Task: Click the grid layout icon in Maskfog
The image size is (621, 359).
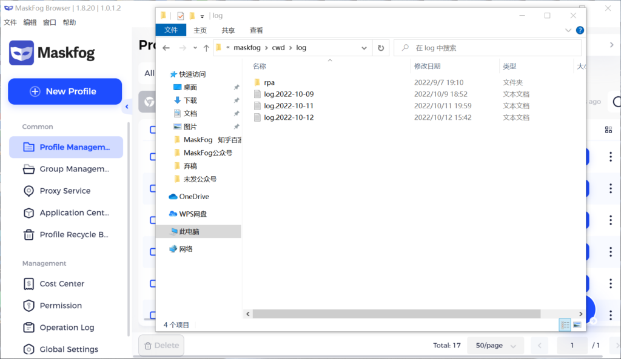Action: (608, 130)
